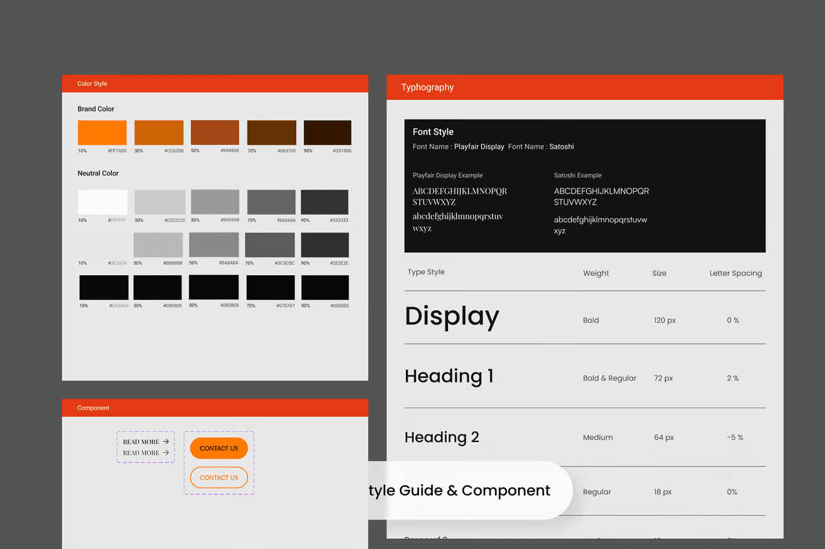Click the Medium weight in Heading 2 row
The width and height of the screenshot is (825, 549).
tap(597, 438)
